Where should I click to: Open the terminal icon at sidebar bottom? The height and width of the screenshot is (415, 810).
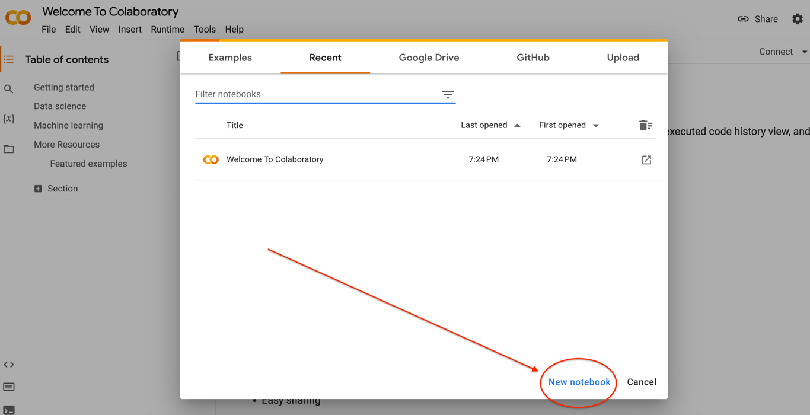(x=9, y=410)
